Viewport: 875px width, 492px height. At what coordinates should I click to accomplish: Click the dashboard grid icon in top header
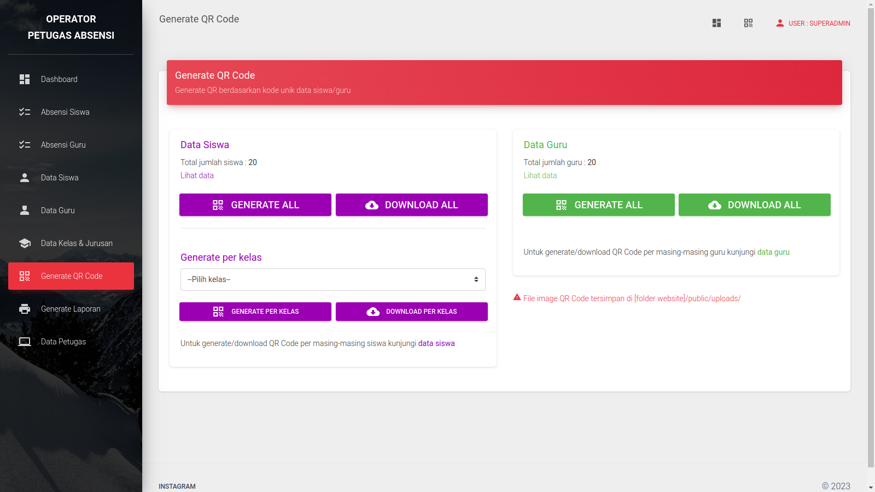(716, 23)
